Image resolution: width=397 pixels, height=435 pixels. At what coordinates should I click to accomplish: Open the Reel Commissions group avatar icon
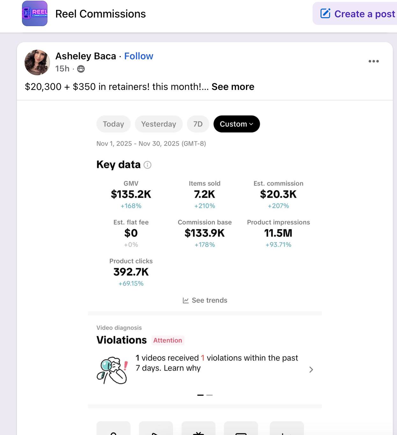[34, 13]
